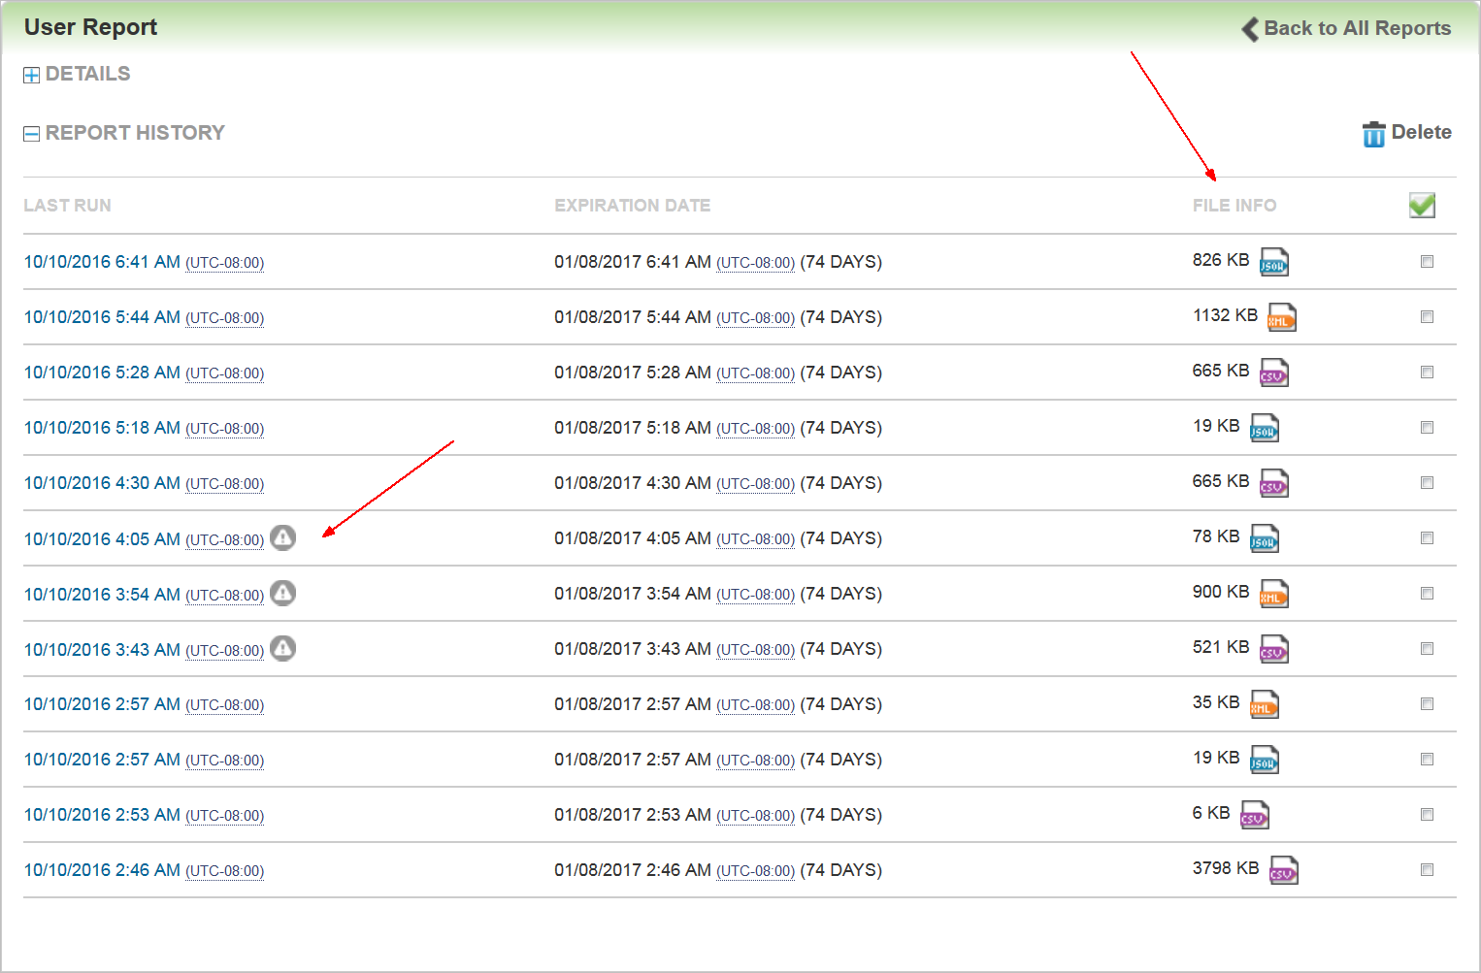Image resolution: width=1481 pixels, height=973 pixels.
Task: Click the CSV file icon beside 6 KB
Action: tap(1254, 815)
